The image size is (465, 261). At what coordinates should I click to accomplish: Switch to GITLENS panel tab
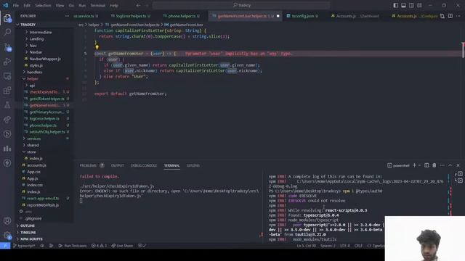(193, 165)
